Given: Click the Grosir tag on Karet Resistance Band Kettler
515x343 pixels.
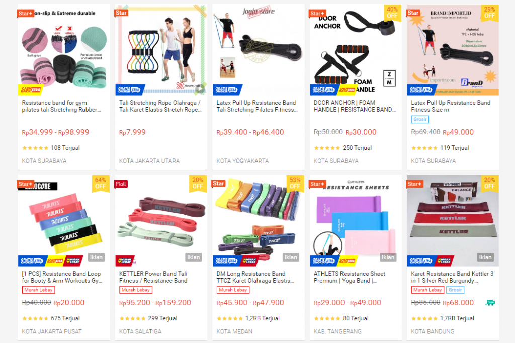Looking at the screenshot, I should pos(455,290).
